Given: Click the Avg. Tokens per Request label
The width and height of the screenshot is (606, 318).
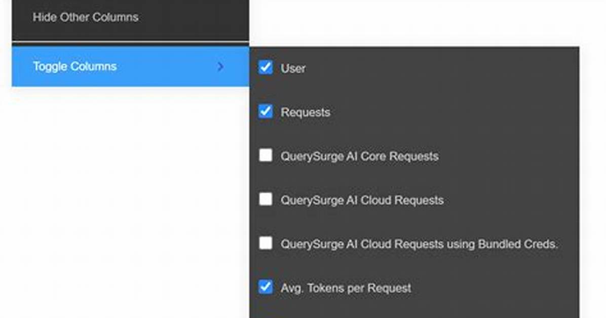Looking at the screenshot, I should pos(346,288).
